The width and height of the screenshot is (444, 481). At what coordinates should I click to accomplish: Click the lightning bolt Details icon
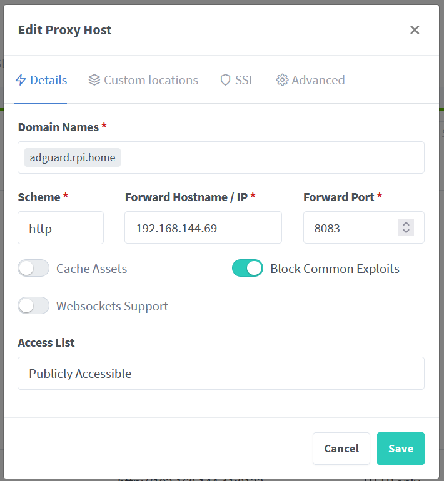tap(21, 80)
